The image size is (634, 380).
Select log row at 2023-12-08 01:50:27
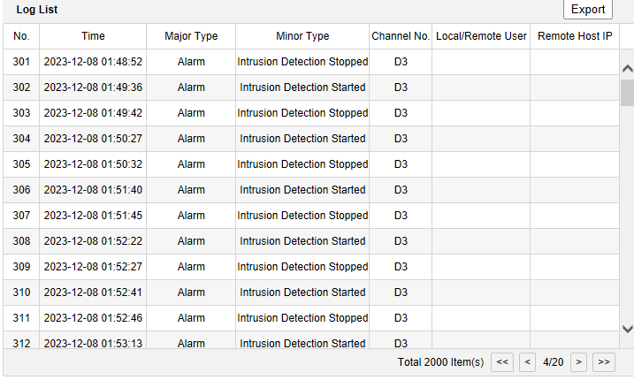(x=93, y=139)
